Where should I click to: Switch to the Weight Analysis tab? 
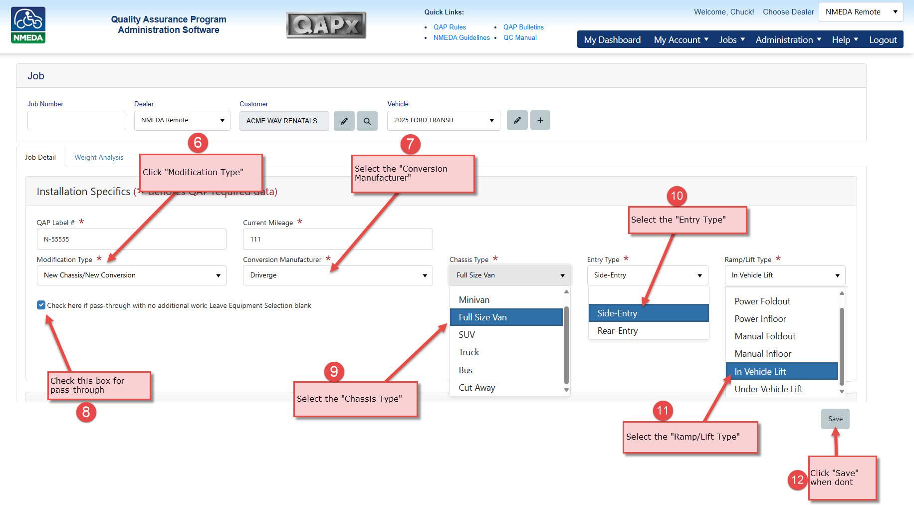click(x=99, y=157)
